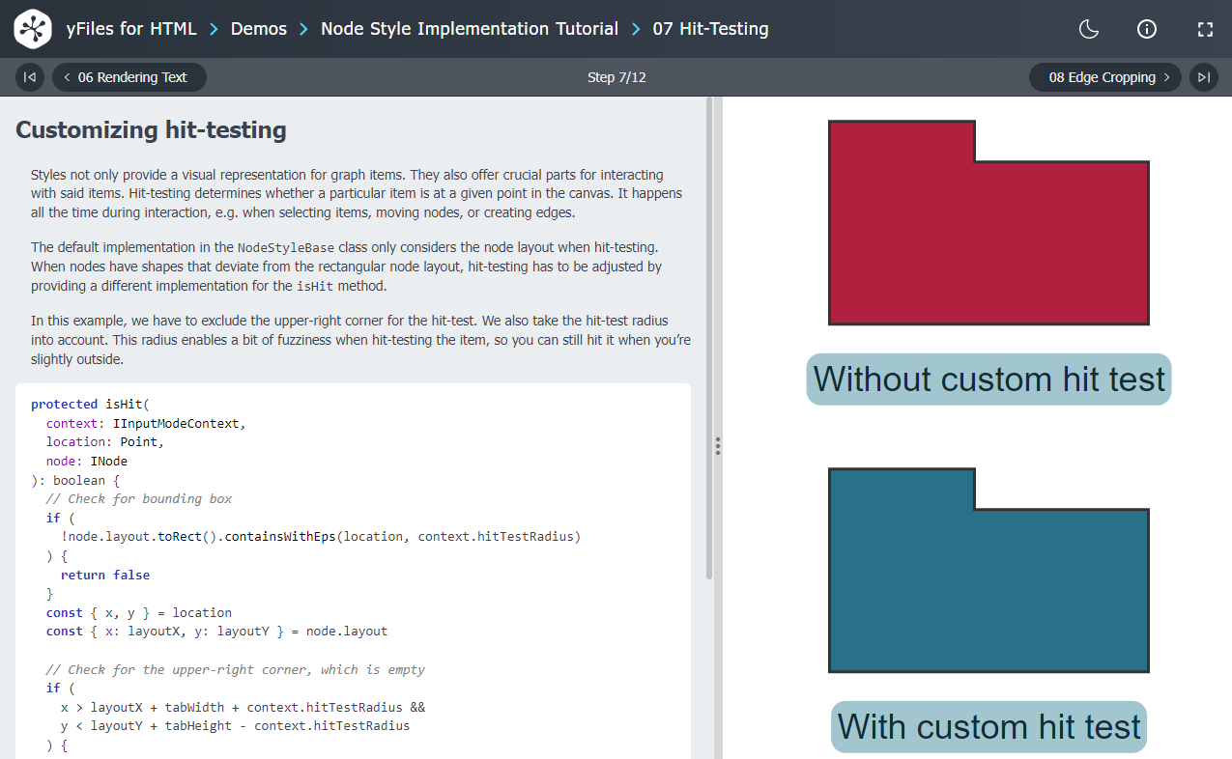Select the teal node shape
This screenshot has height=759, width=1232.
[x=988, y=589]
